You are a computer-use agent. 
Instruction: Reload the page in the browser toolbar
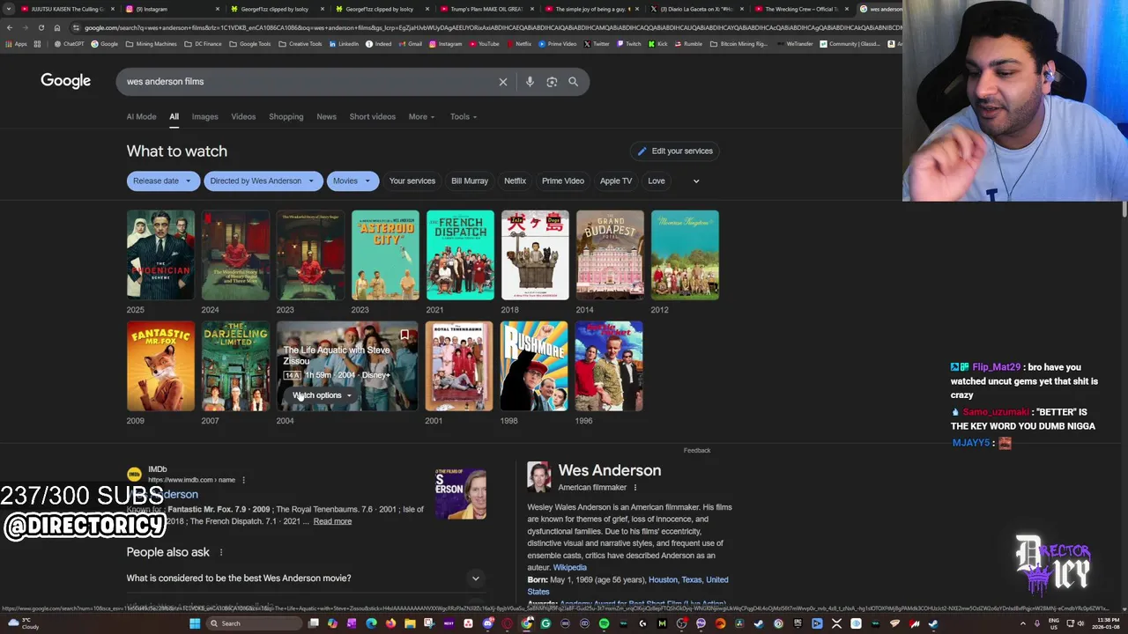coord(41,27)
